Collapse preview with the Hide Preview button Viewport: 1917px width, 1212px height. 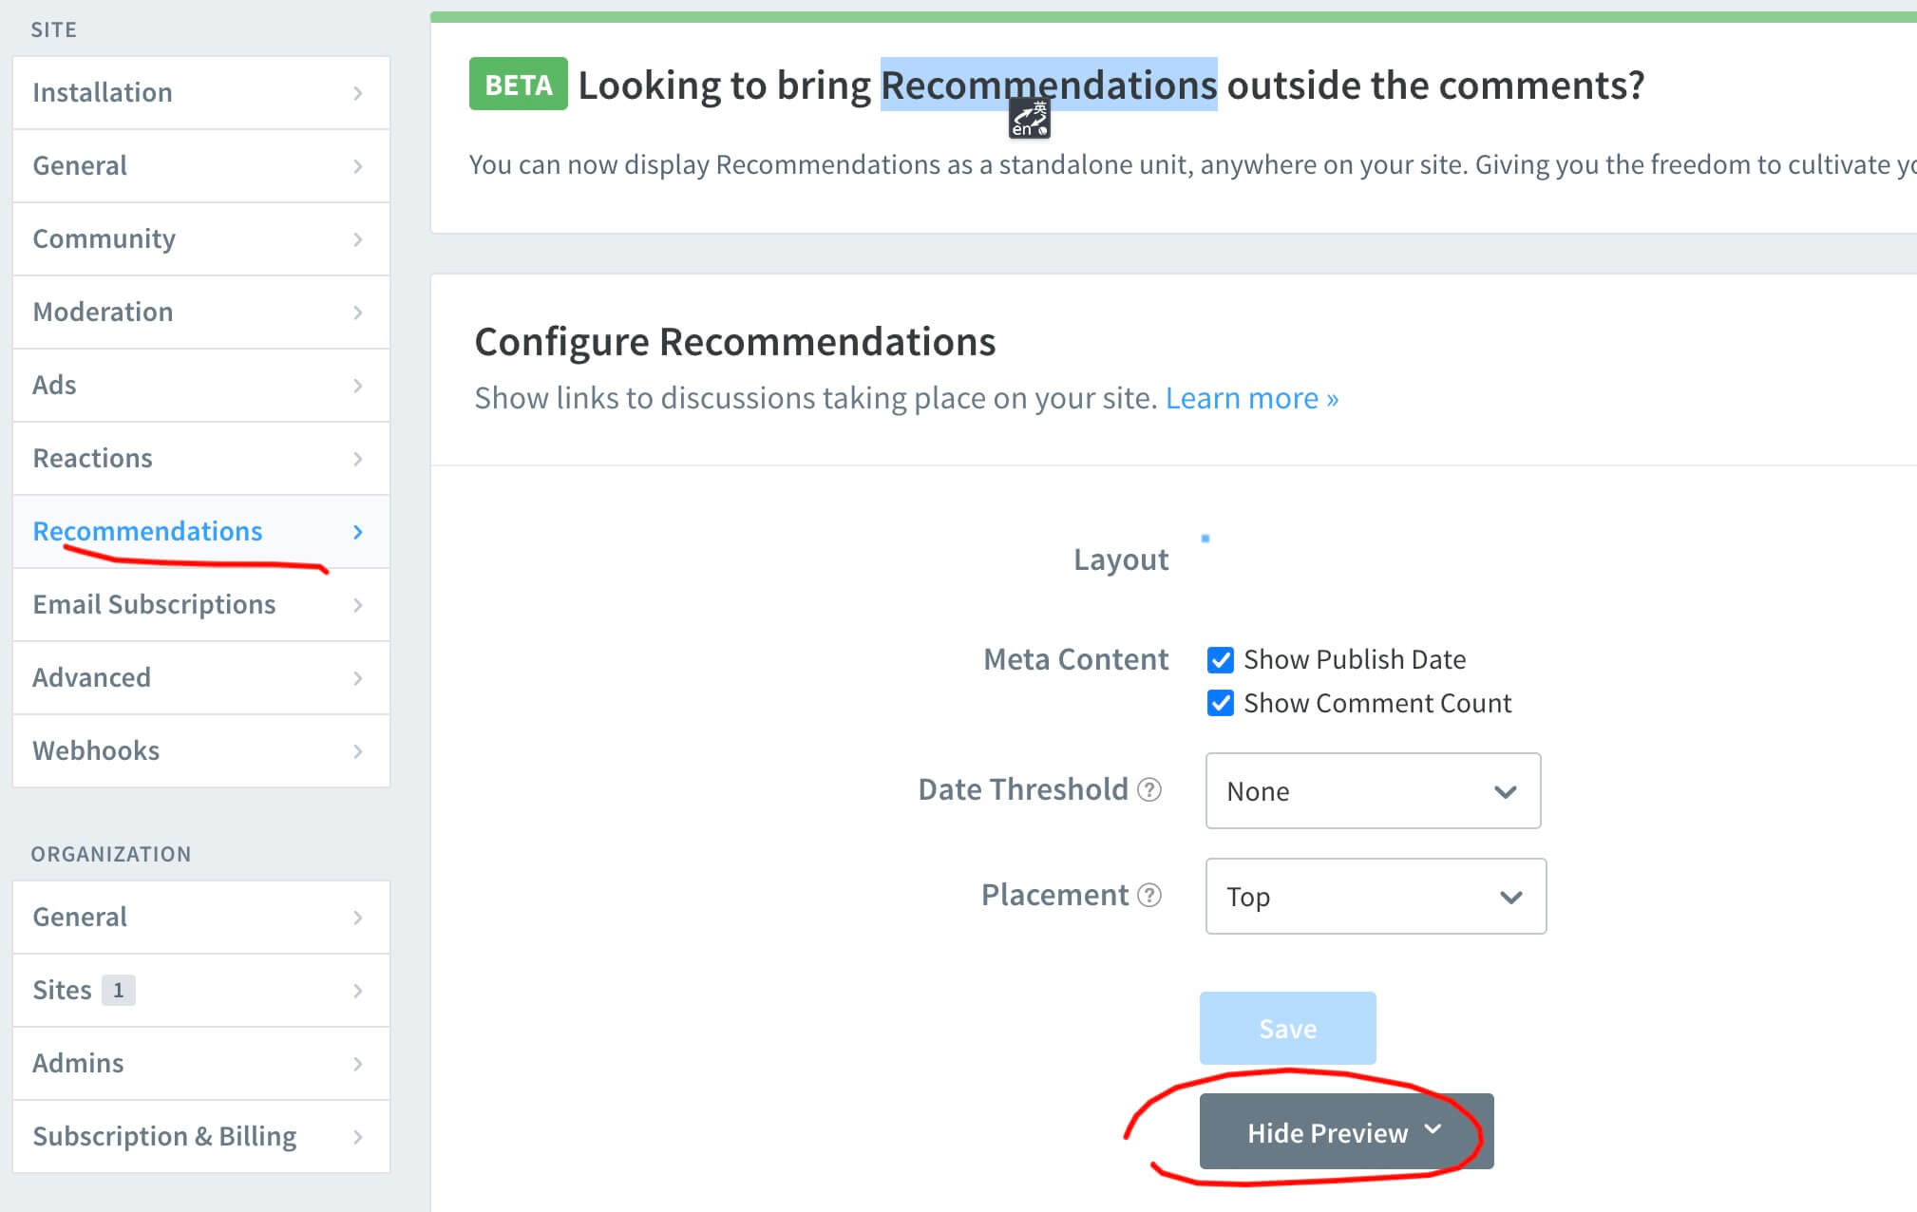click(1345, 1131)
